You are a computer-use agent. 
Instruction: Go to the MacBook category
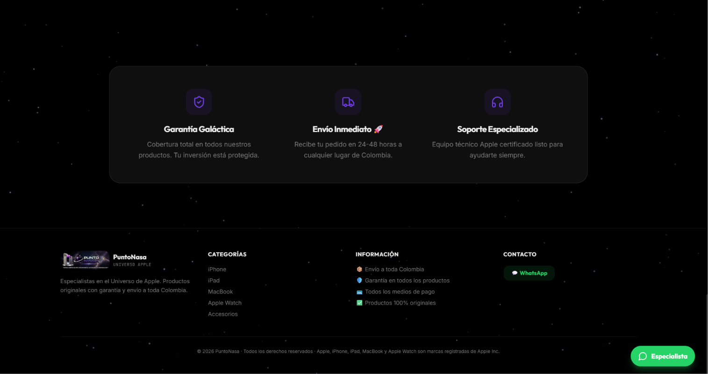tap(220, 291)
